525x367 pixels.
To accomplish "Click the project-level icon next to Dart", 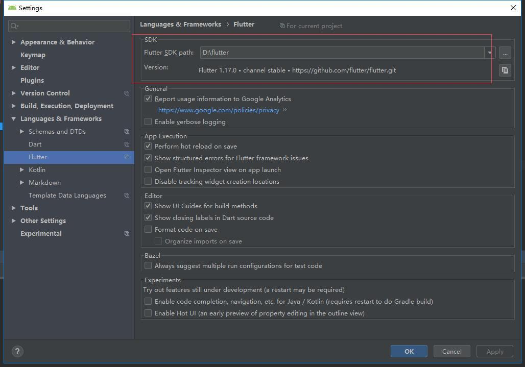I will tap(127, 144).
